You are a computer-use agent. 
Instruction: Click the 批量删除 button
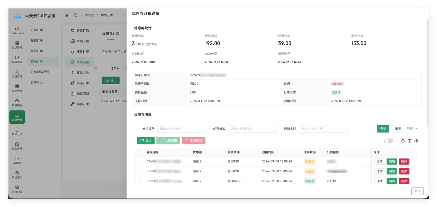point(194,141)
